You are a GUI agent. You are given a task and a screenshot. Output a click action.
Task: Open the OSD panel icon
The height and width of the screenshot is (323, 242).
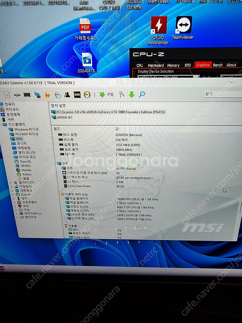(x=77, y=95)
